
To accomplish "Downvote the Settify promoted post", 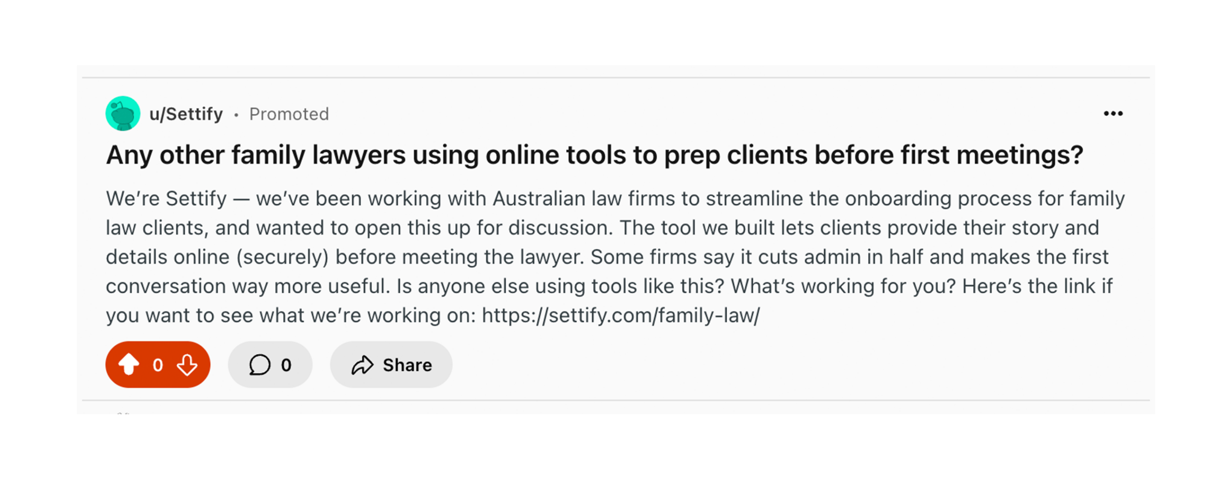I will [x=187, y=365].
